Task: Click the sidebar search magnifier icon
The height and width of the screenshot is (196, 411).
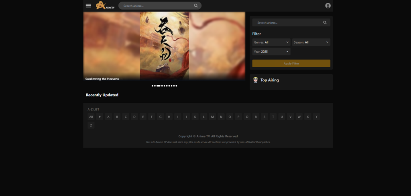Action: coord(325,22)
